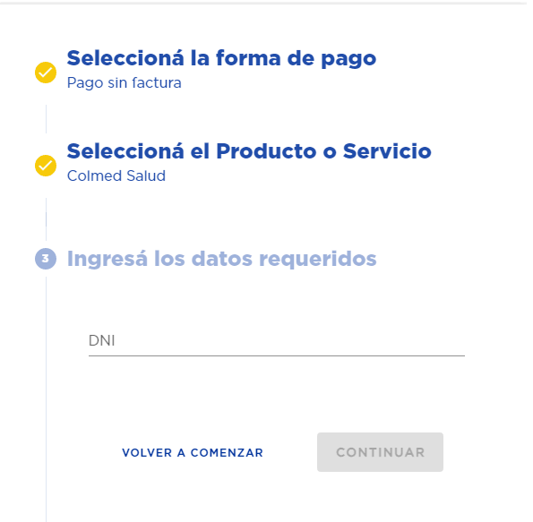Focus the DNI input field
This screenshot has height=522, width=533.
point(277,341)
